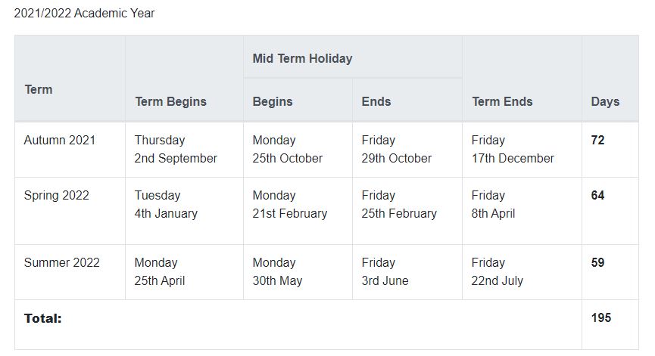Viewport: 655px width, 356px height.
Task: Click the total days value "195"
Action: (600, 317)
